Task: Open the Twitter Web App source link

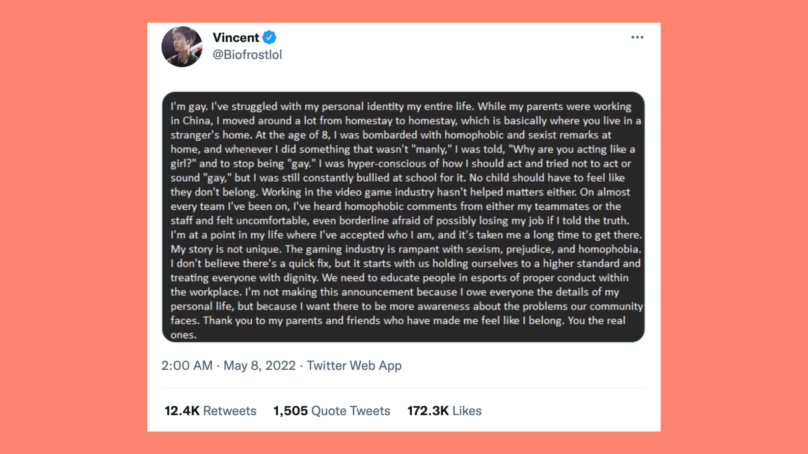Action: [354, 365]
